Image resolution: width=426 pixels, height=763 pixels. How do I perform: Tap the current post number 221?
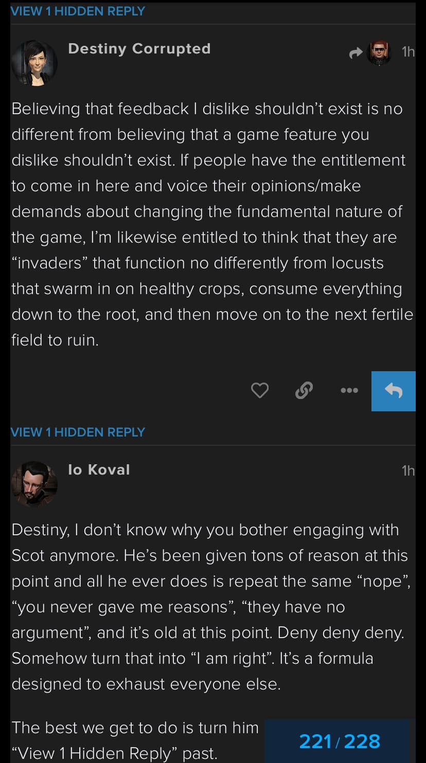pos(316,741)
